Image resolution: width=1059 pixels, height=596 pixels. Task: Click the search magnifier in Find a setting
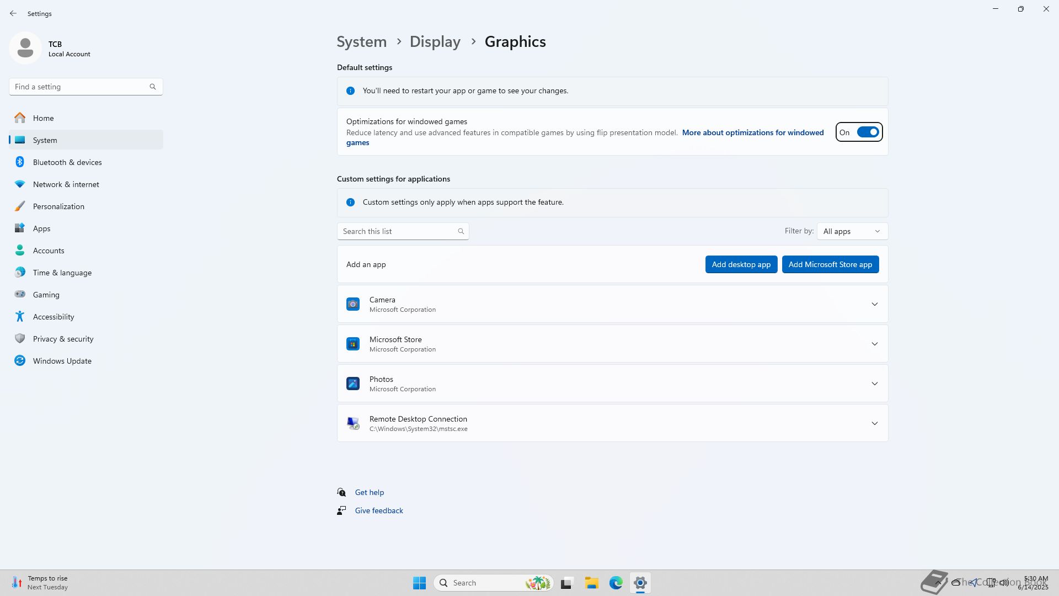[153, 87]
